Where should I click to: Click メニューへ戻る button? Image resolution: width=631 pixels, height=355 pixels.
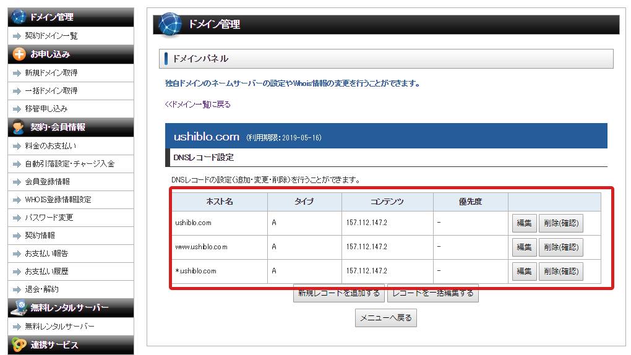[x=385, y=318]
